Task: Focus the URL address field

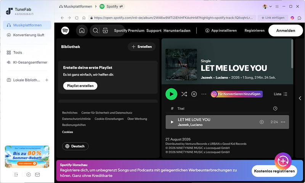Action: tap(172, 18)
